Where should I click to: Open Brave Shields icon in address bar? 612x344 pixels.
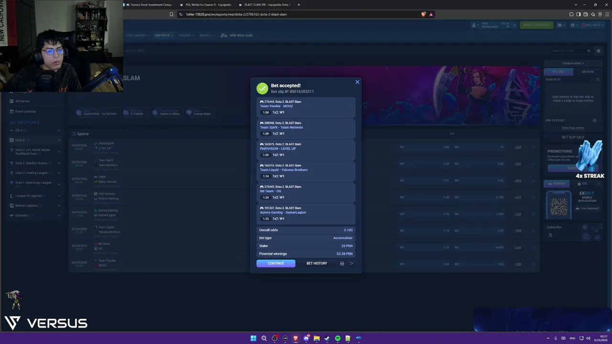423,14
